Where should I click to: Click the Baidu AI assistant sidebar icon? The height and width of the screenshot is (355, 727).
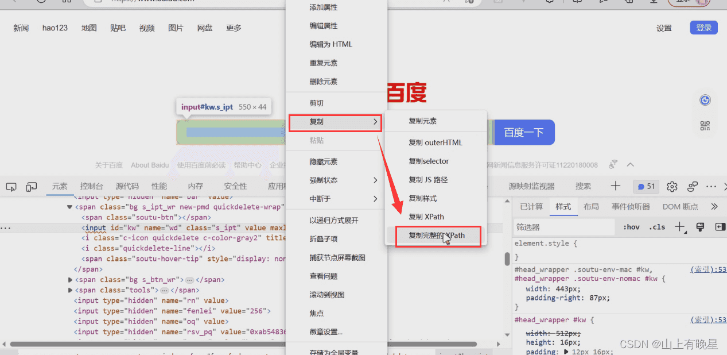(x=705, y=101)
